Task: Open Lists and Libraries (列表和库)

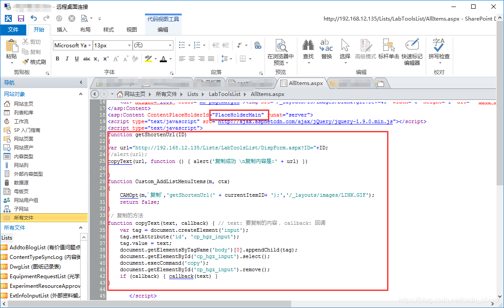Action: pyautogui.click(x=24, y=113)
